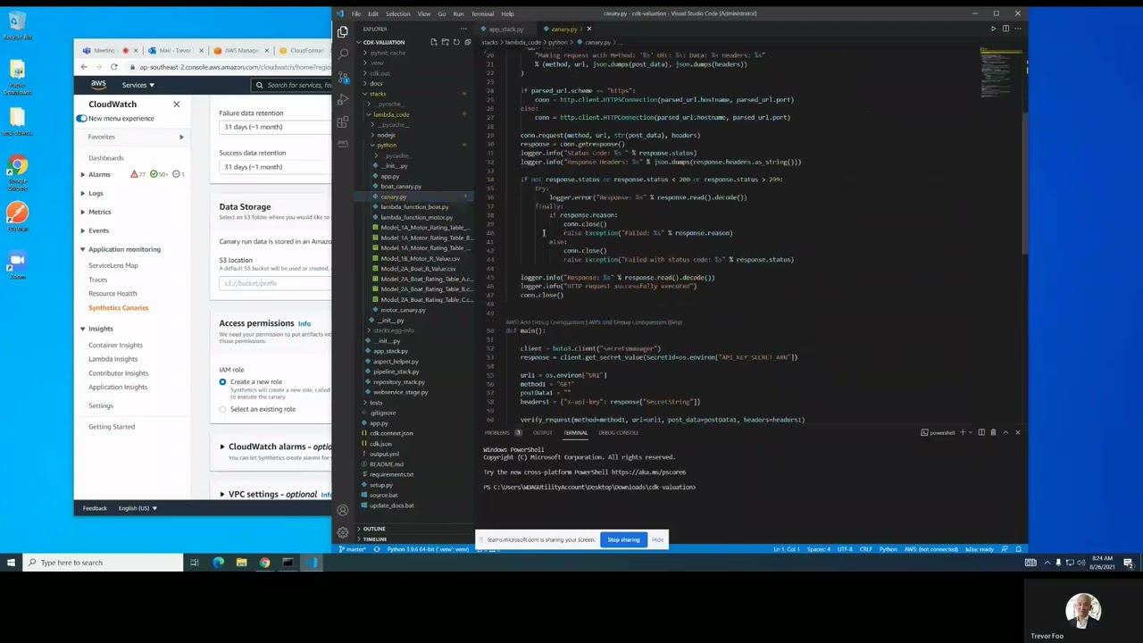Open Microsoft Edge from the taskbar
Screen dimensions: 1143x643
point(218,563)
